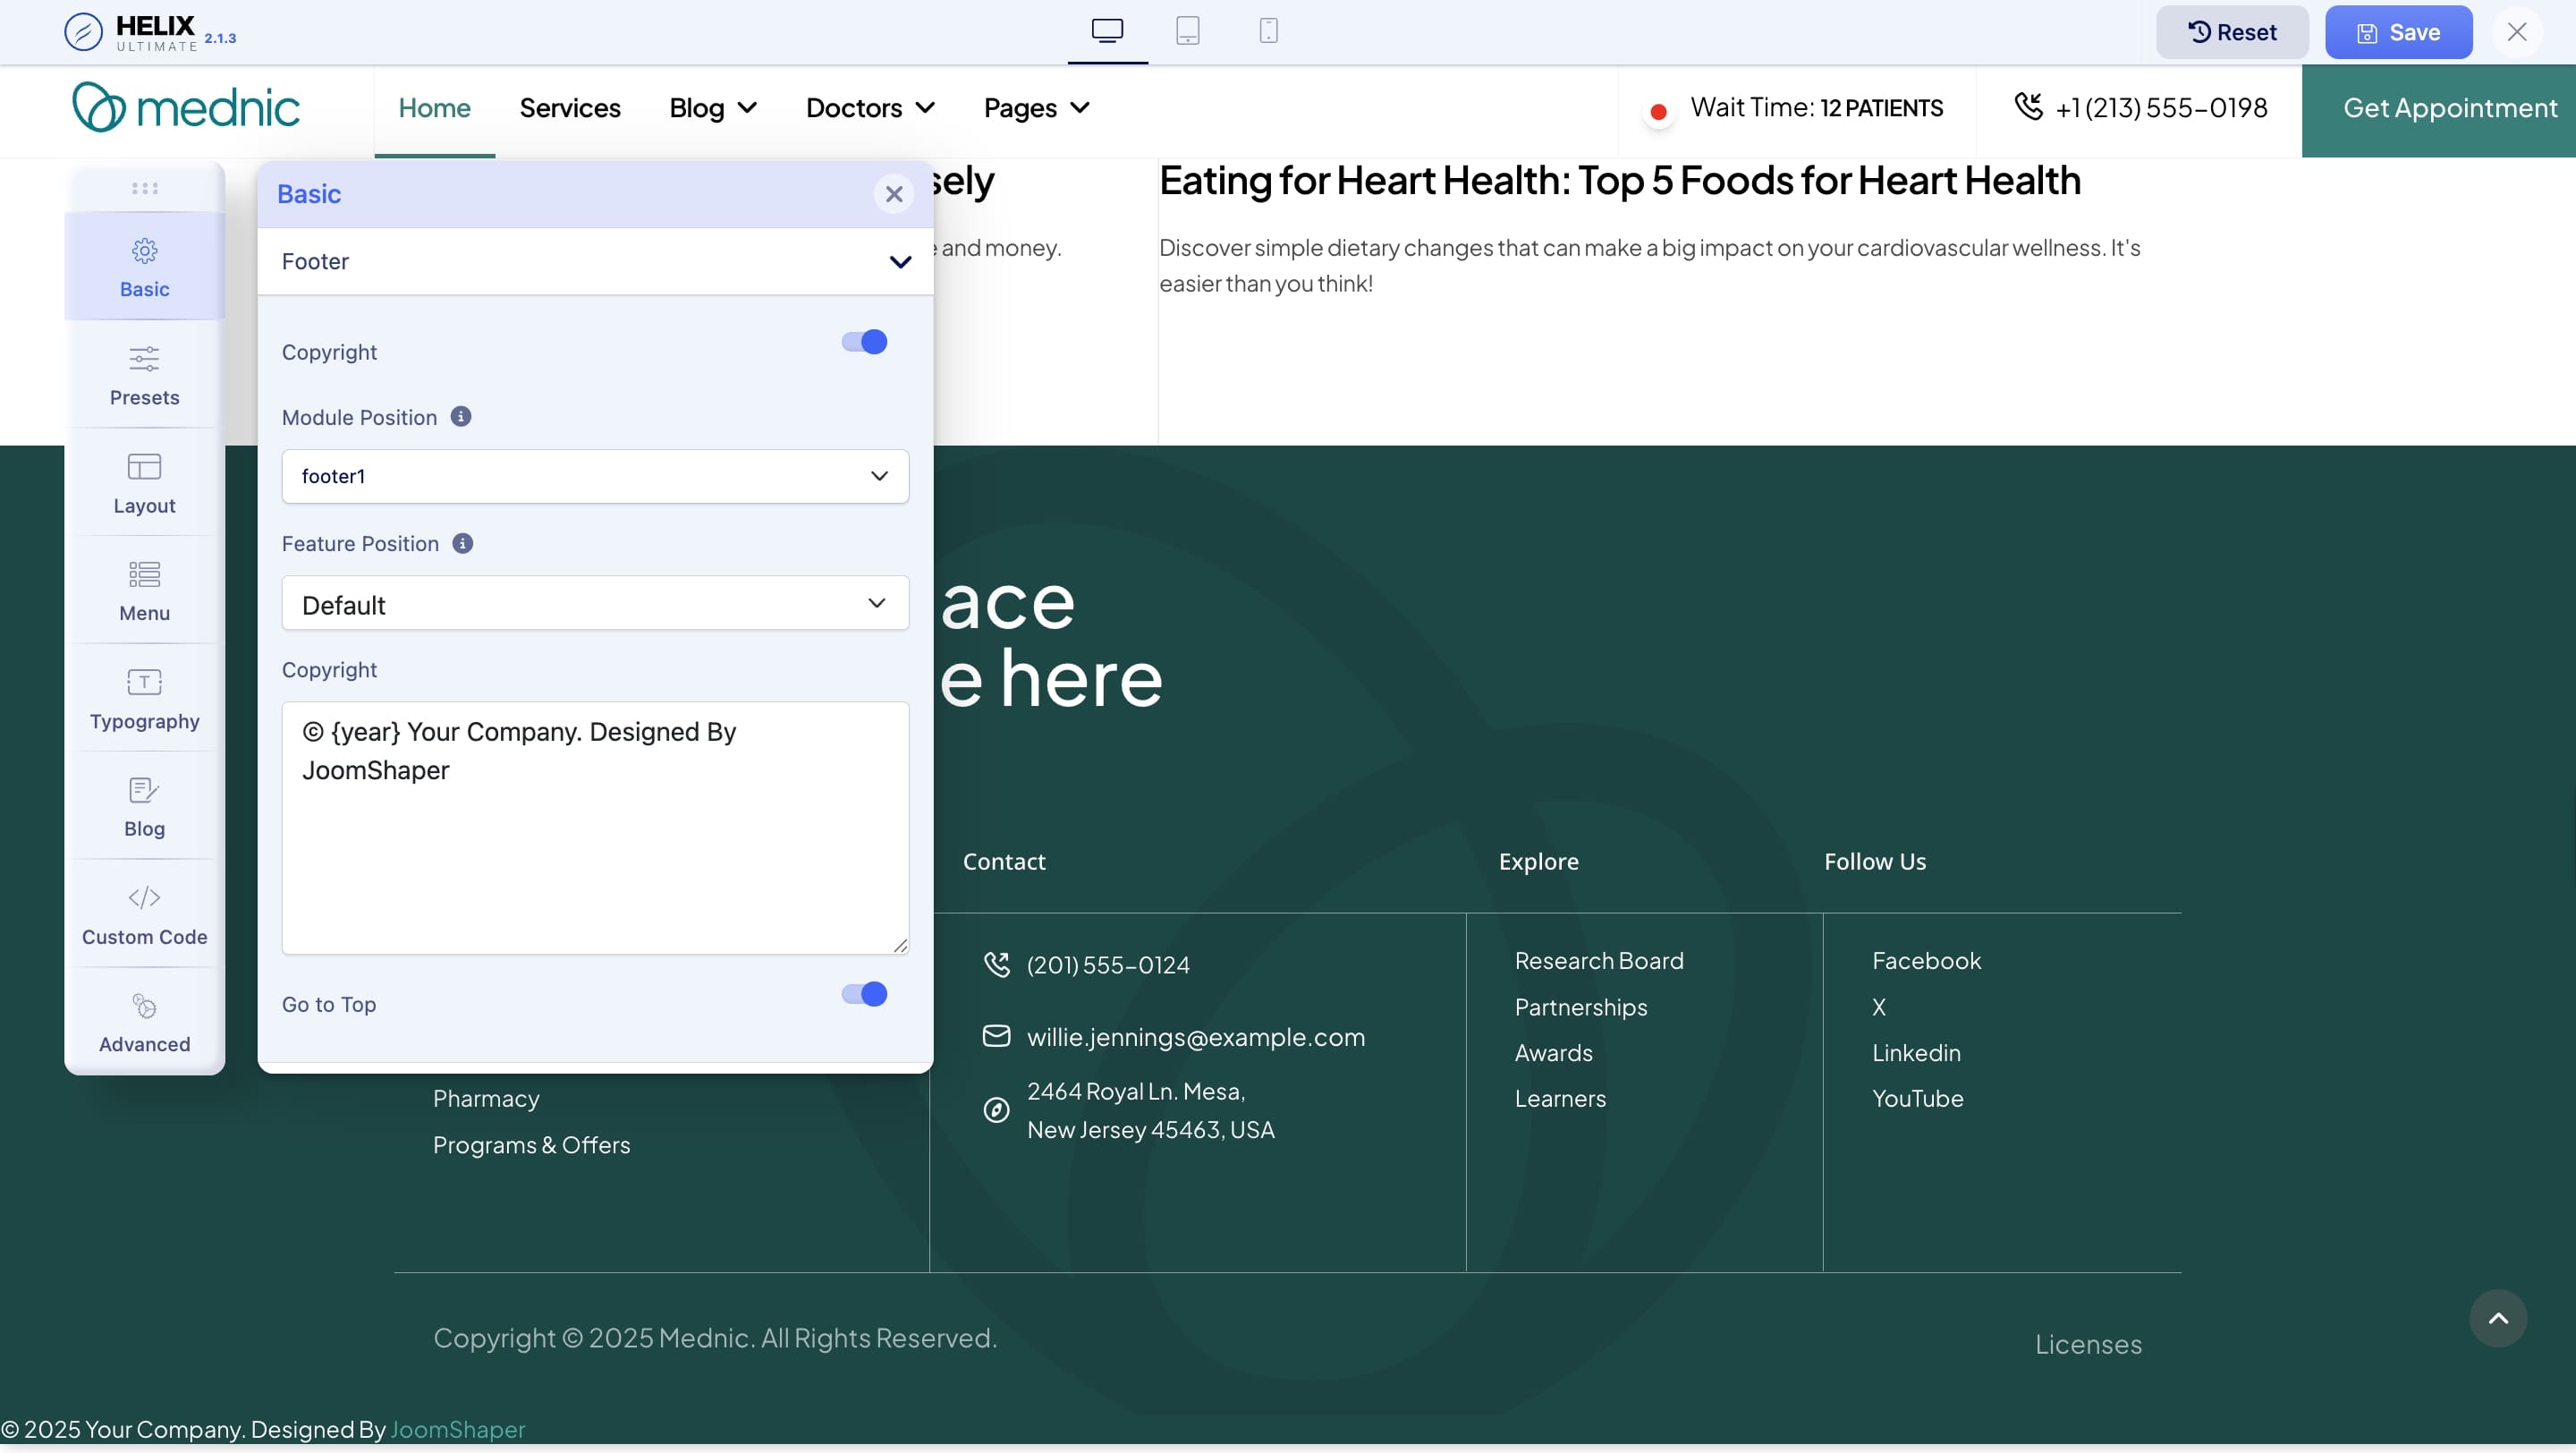Click the scroll-to-top arrow button
The image size is (2576, 1453).
coord(2497,1318)
